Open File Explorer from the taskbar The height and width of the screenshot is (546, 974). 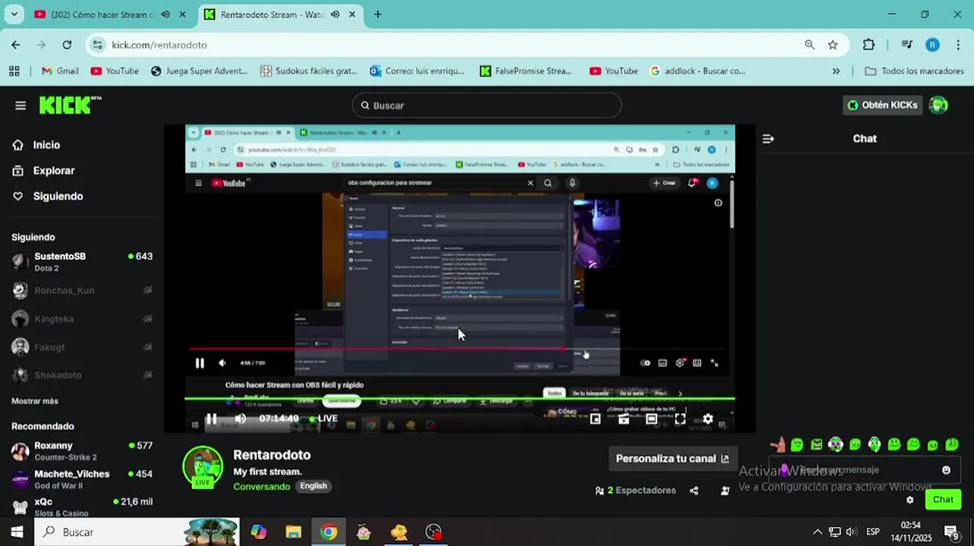click(294, 532)
